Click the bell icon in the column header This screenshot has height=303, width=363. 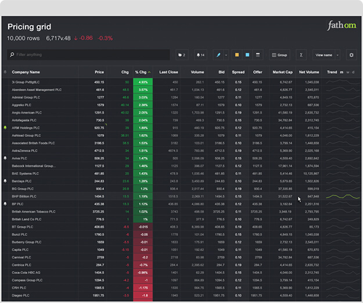pyautogui.click(x=6, y=73)
